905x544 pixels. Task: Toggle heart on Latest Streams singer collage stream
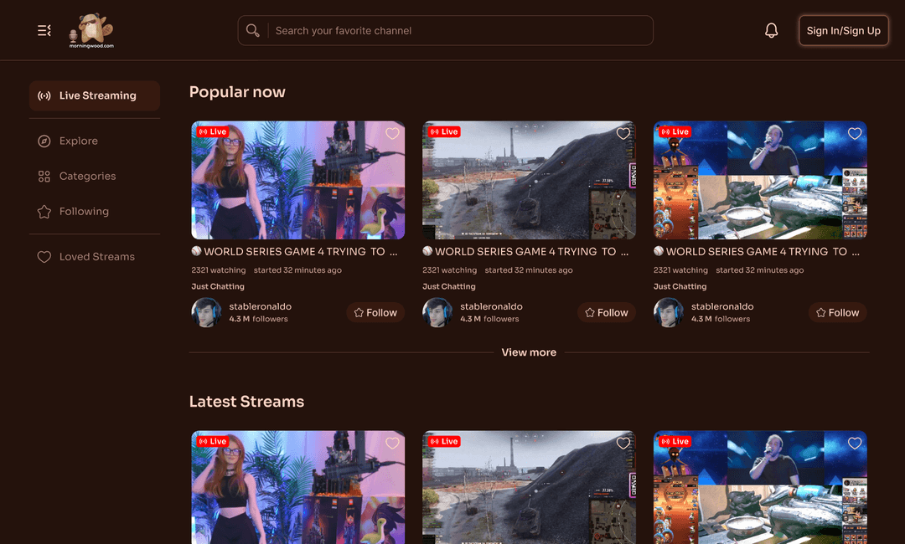tap(855, 444)
